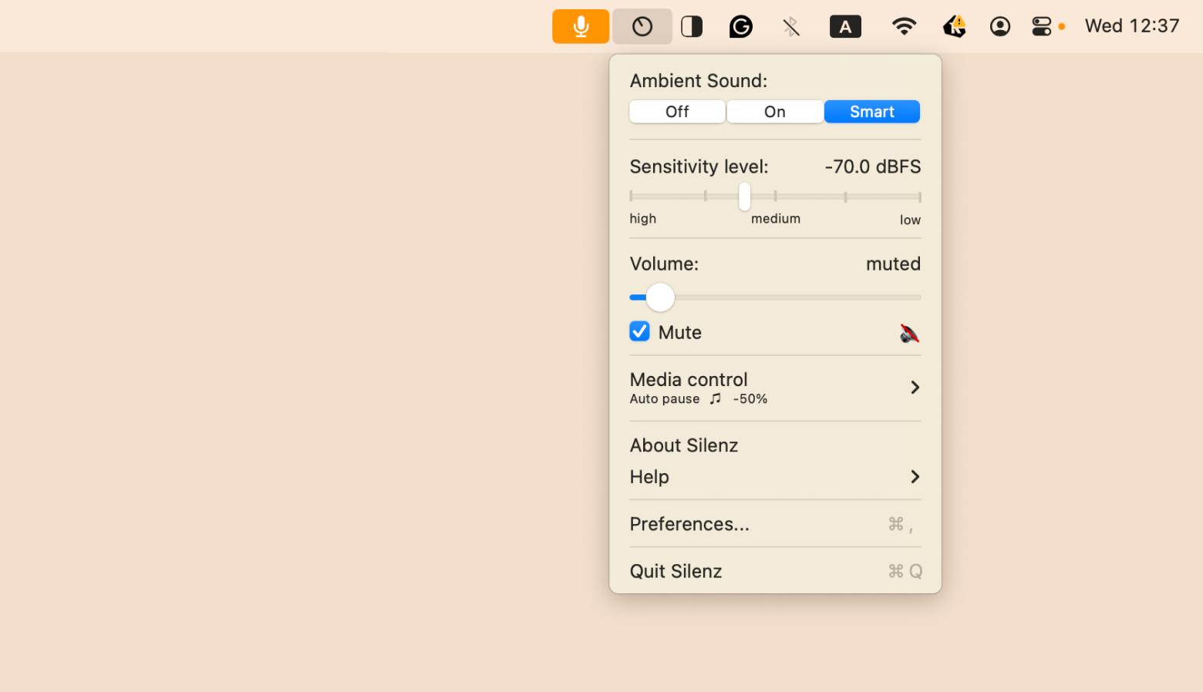Click the Silenz gauge icon in menu bar
Viewport: 1203px width, 692px height.
point(642,27)
